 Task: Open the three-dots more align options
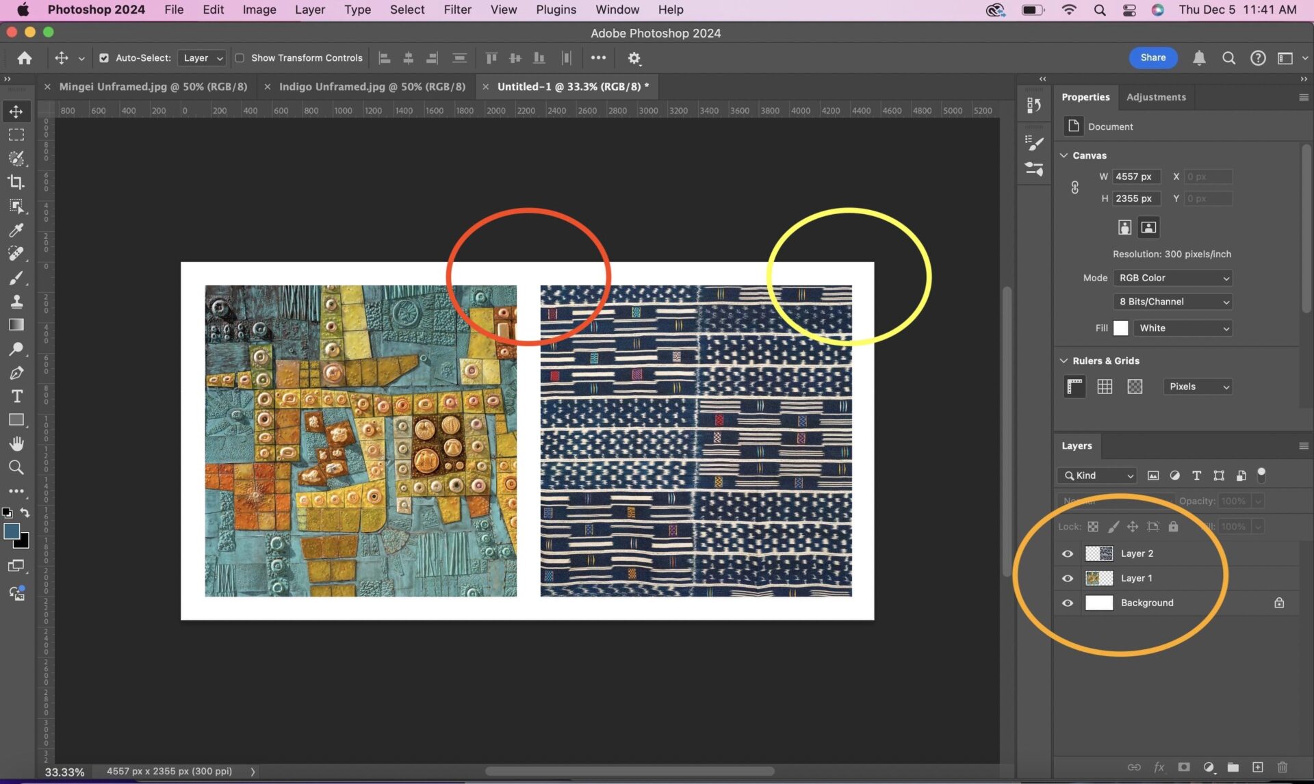(598, 58)
